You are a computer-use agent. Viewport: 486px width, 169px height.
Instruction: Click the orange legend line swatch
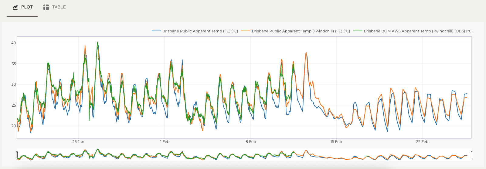click(x=246, y=31)
